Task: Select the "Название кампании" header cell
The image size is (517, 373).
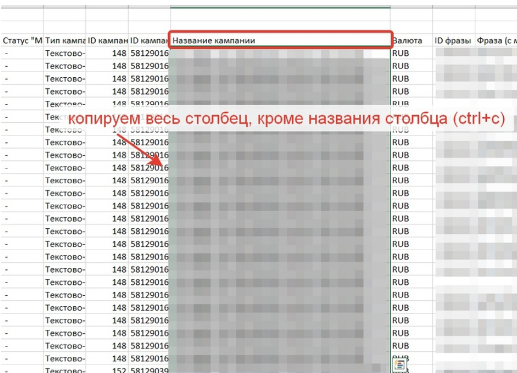Action: click(280, 40)
